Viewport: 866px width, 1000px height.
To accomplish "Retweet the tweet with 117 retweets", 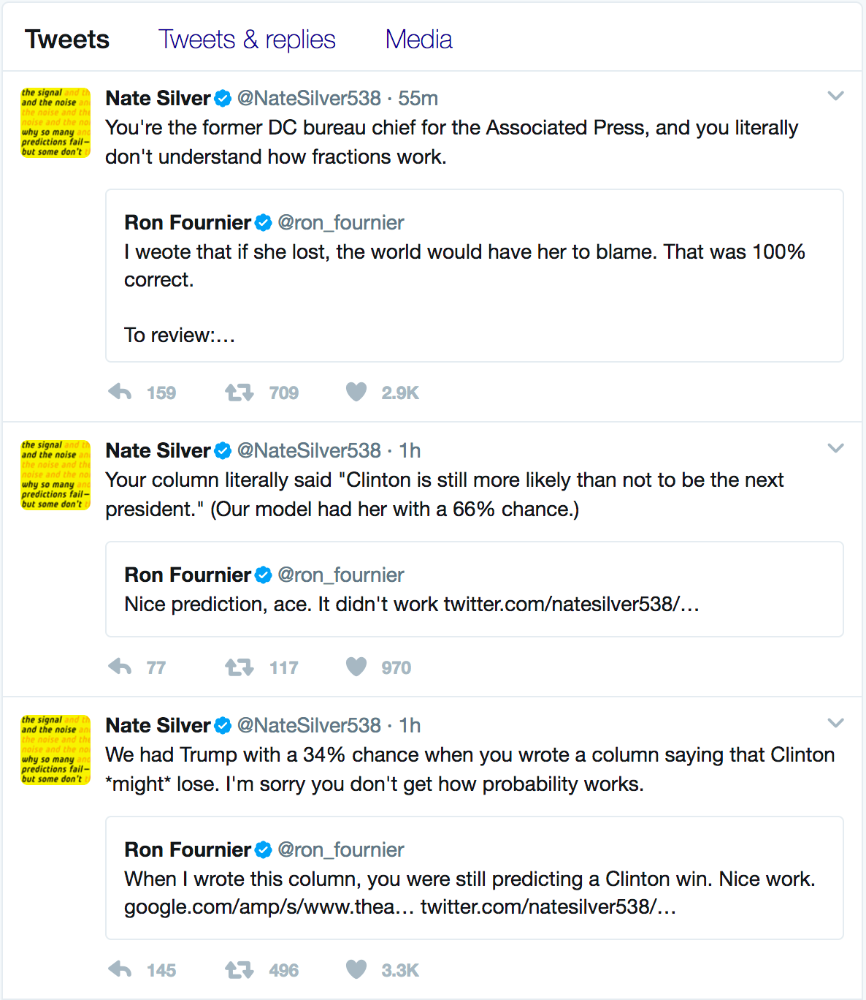I will tap(239, 667).
